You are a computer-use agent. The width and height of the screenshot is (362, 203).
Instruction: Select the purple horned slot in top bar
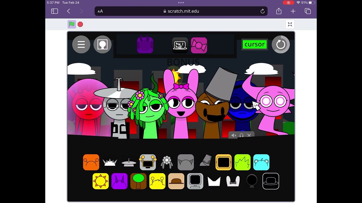[145, 45]
